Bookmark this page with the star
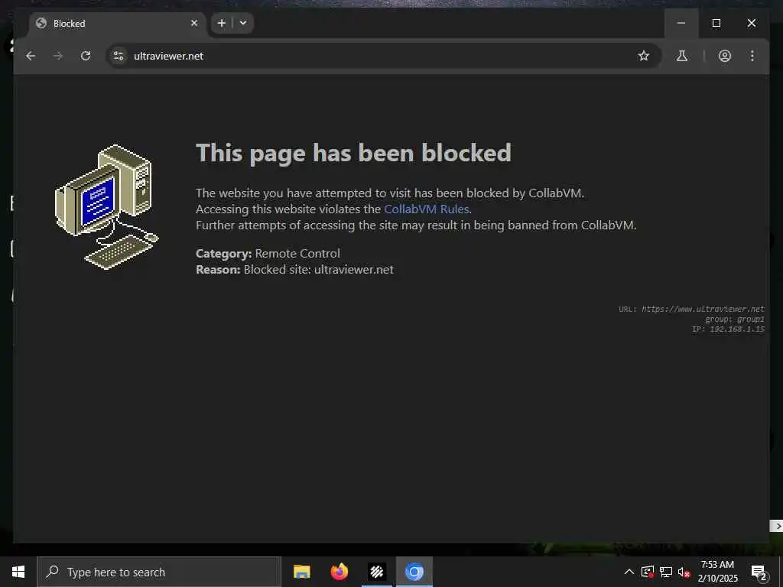 [x=644, y=56]
